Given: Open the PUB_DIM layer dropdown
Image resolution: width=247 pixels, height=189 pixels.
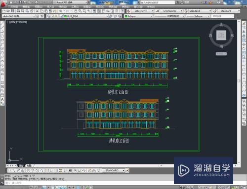Looking at the screenshot, I should point(85,16).
